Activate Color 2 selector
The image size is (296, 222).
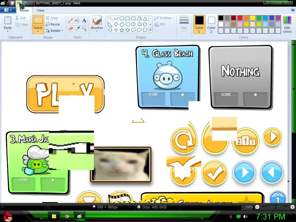[211, 25]
